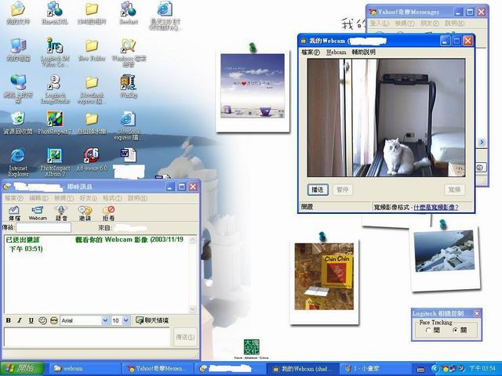Click the 邀請 invite icon in chat toolbar
Viewport: 502px width, 376px height.
tap(85, 213)
